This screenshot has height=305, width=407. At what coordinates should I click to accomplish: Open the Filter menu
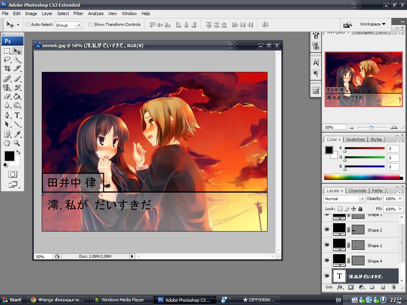click(x=78, y=14)
